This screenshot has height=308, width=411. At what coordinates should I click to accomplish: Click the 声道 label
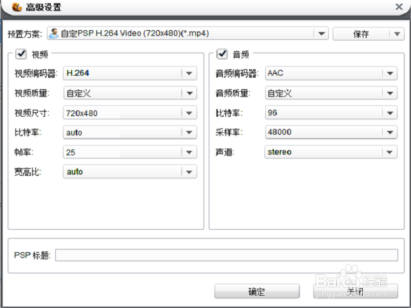click(x=225, y=152)
